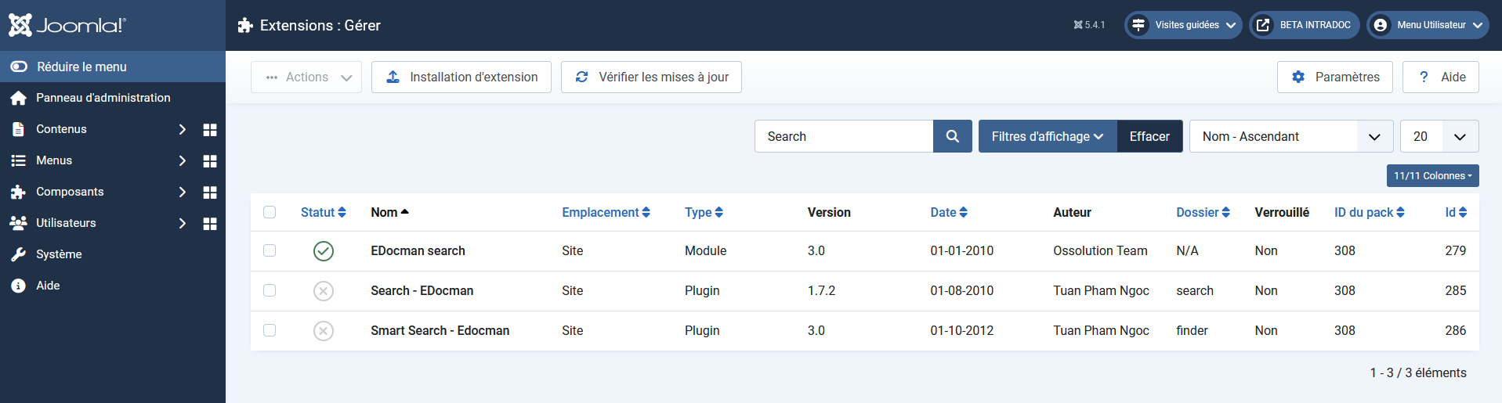
Task: Select all extensions with header checkbox
Action: tap(270, 212)
